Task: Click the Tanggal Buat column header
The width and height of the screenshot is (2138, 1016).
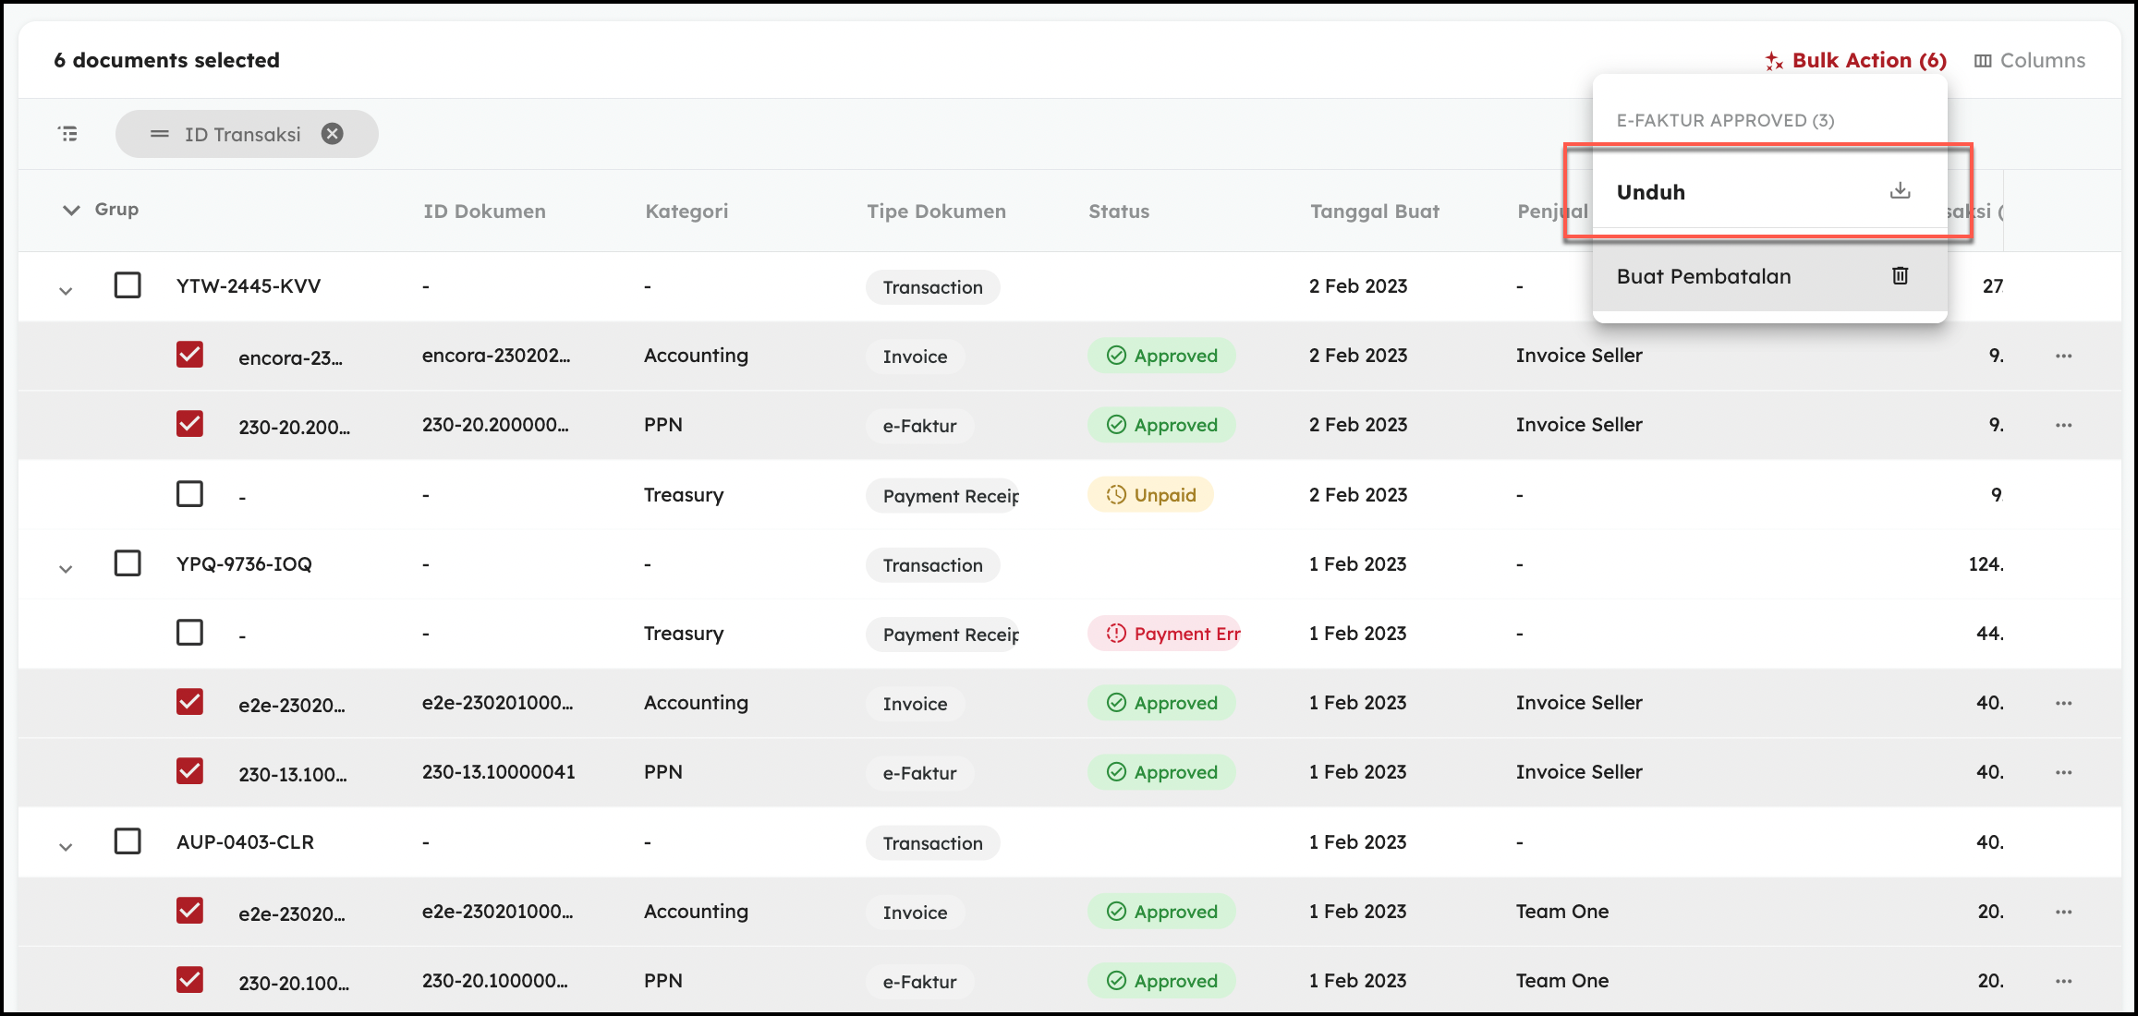Action: pyautogui.click(x=1374, y=212)
